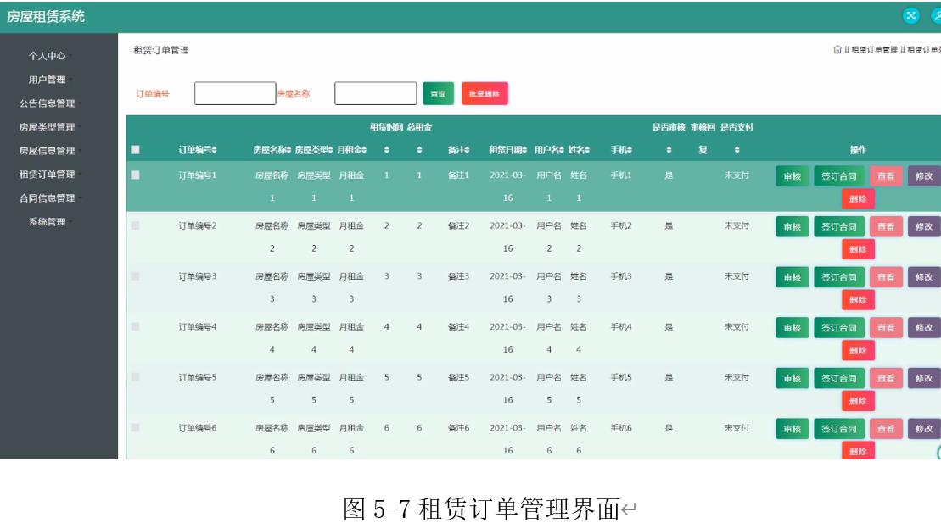Click the red 批量删除 button
Image resolution: width=941 pixels, height=523 pixels.
[x=485, y=93]
